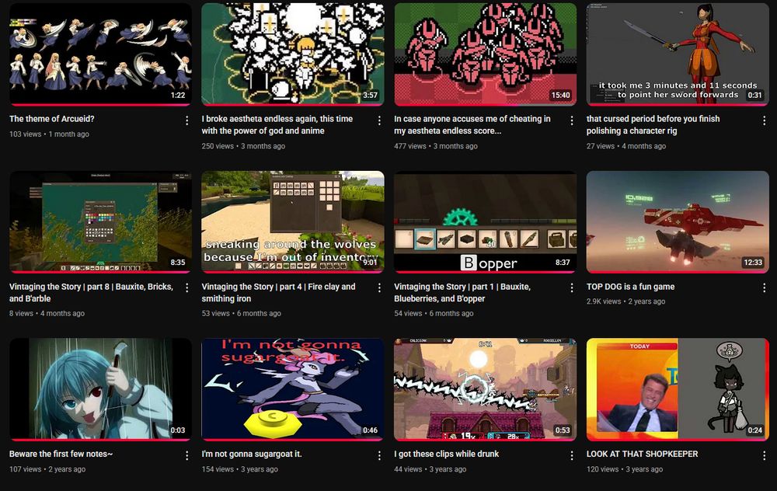Open options menu for 'I got these clips while drunk'
Image resolution: width=777 pixels, height=491 pixels.
pyautogui.click(x=571, y=455)
